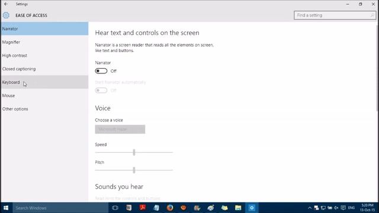Select Narrator in the sidebar
This screenshot has height=213, width=379.
click(44, 29)
